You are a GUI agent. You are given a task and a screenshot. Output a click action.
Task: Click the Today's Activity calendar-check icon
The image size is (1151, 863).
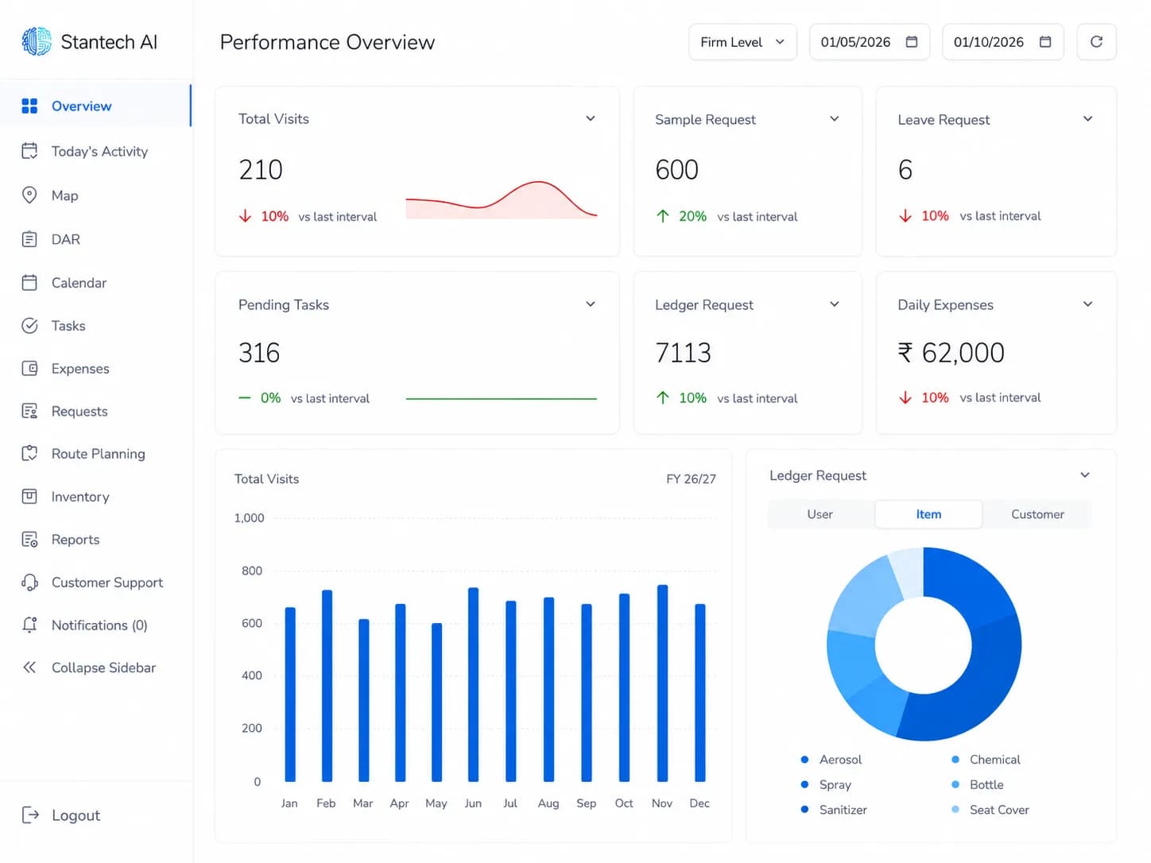coord(29,151)
